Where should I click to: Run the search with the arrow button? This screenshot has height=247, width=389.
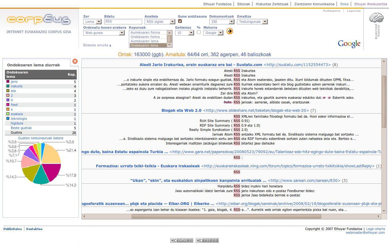point(229,31)
